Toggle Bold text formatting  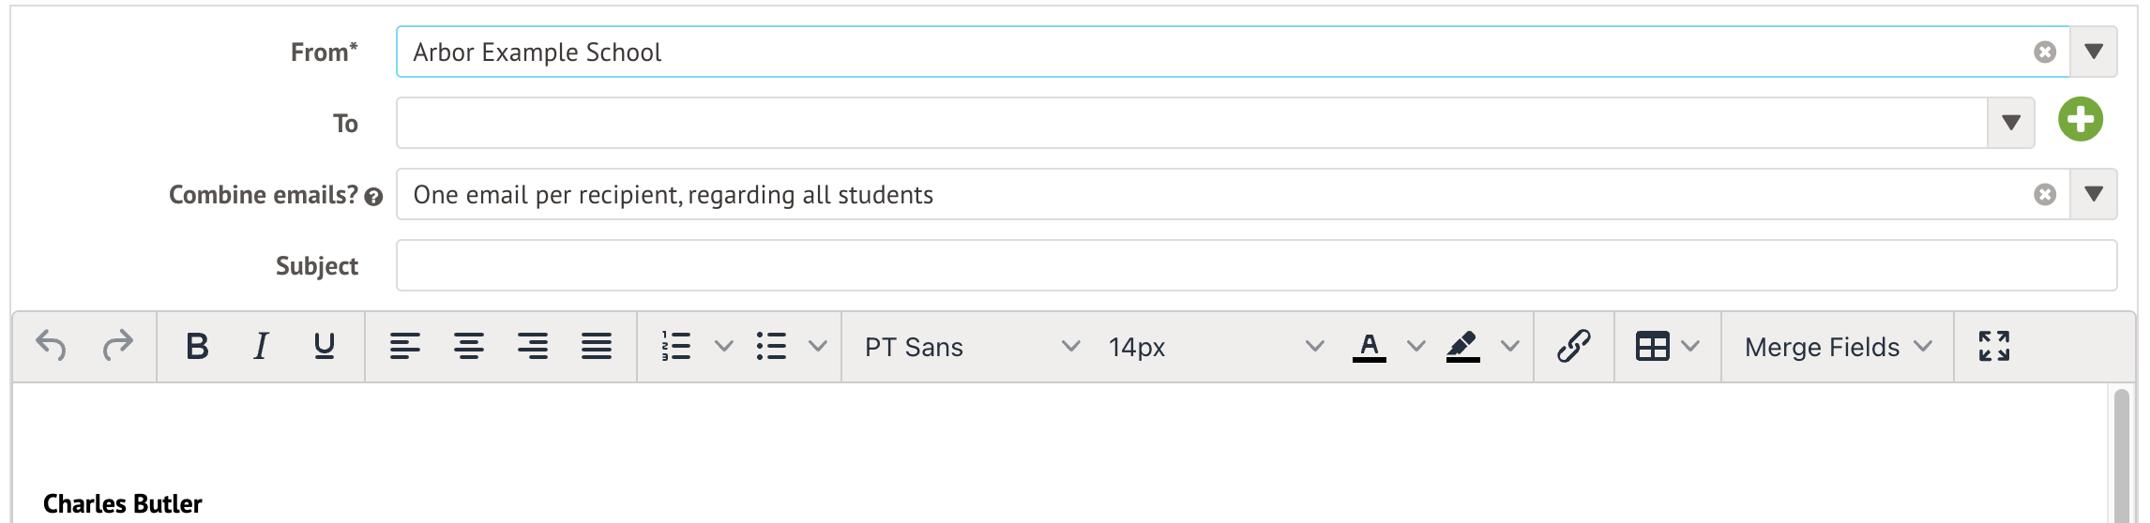point(197,346)
